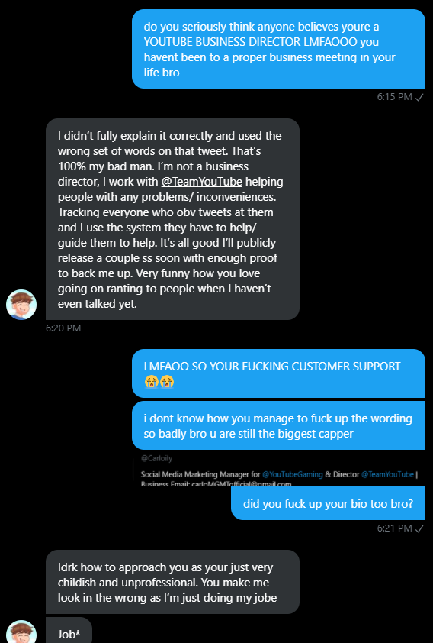Select the long "I didn't fully explain it" message
Image resolution: width=433 pixels, height=643 pixels.
click(x=173, y=219)
